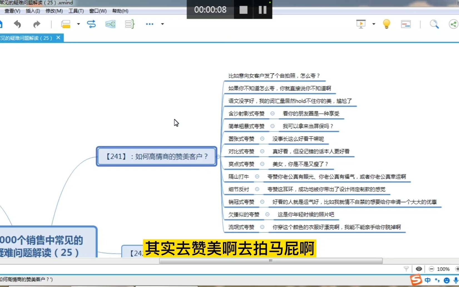Open the 帮助(H) menu
This screenshot has width=459, height=287.
(120, 11)
